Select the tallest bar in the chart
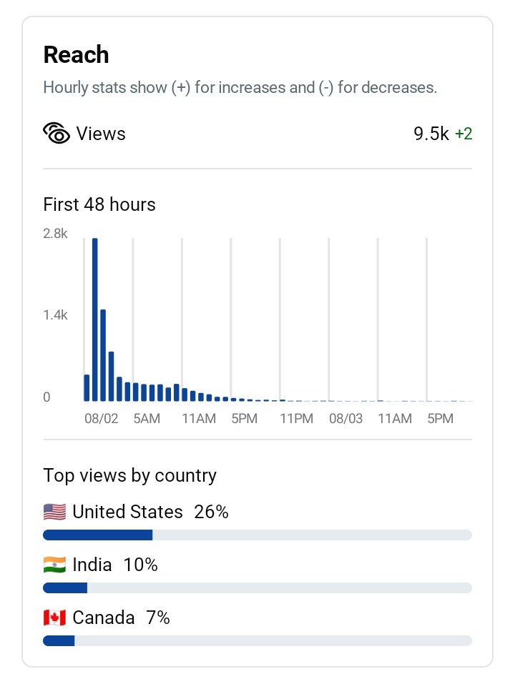Viewport: 515px width, 684px height. (x=95, y=319)
